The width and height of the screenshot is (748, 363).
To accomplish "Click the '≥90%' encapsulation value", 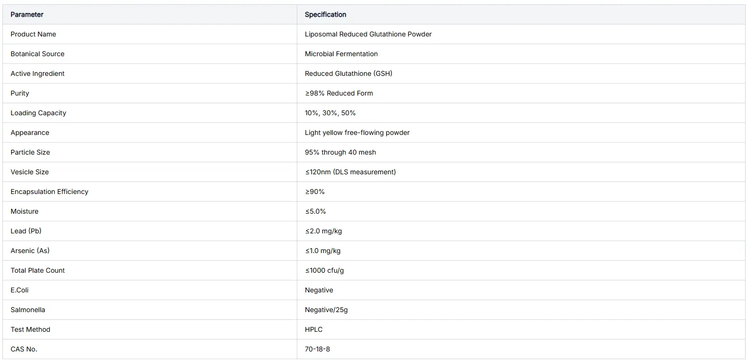I will coord(315,192).
